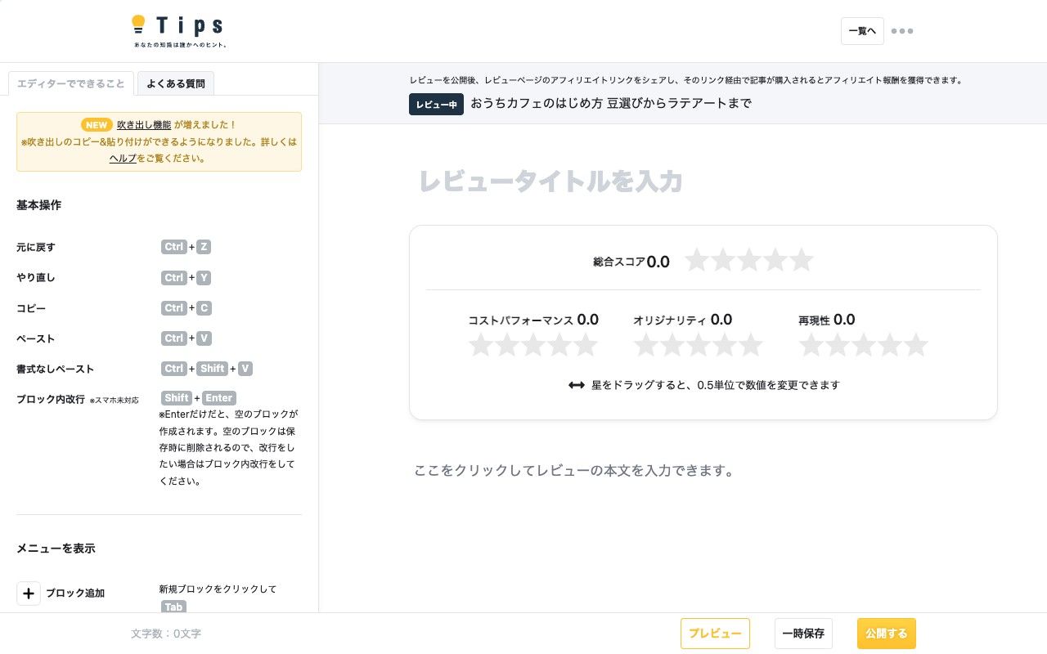This screenshot has width=1047, height=654.
Task: Set オリジナリティ to the second star
Action: 672,345
